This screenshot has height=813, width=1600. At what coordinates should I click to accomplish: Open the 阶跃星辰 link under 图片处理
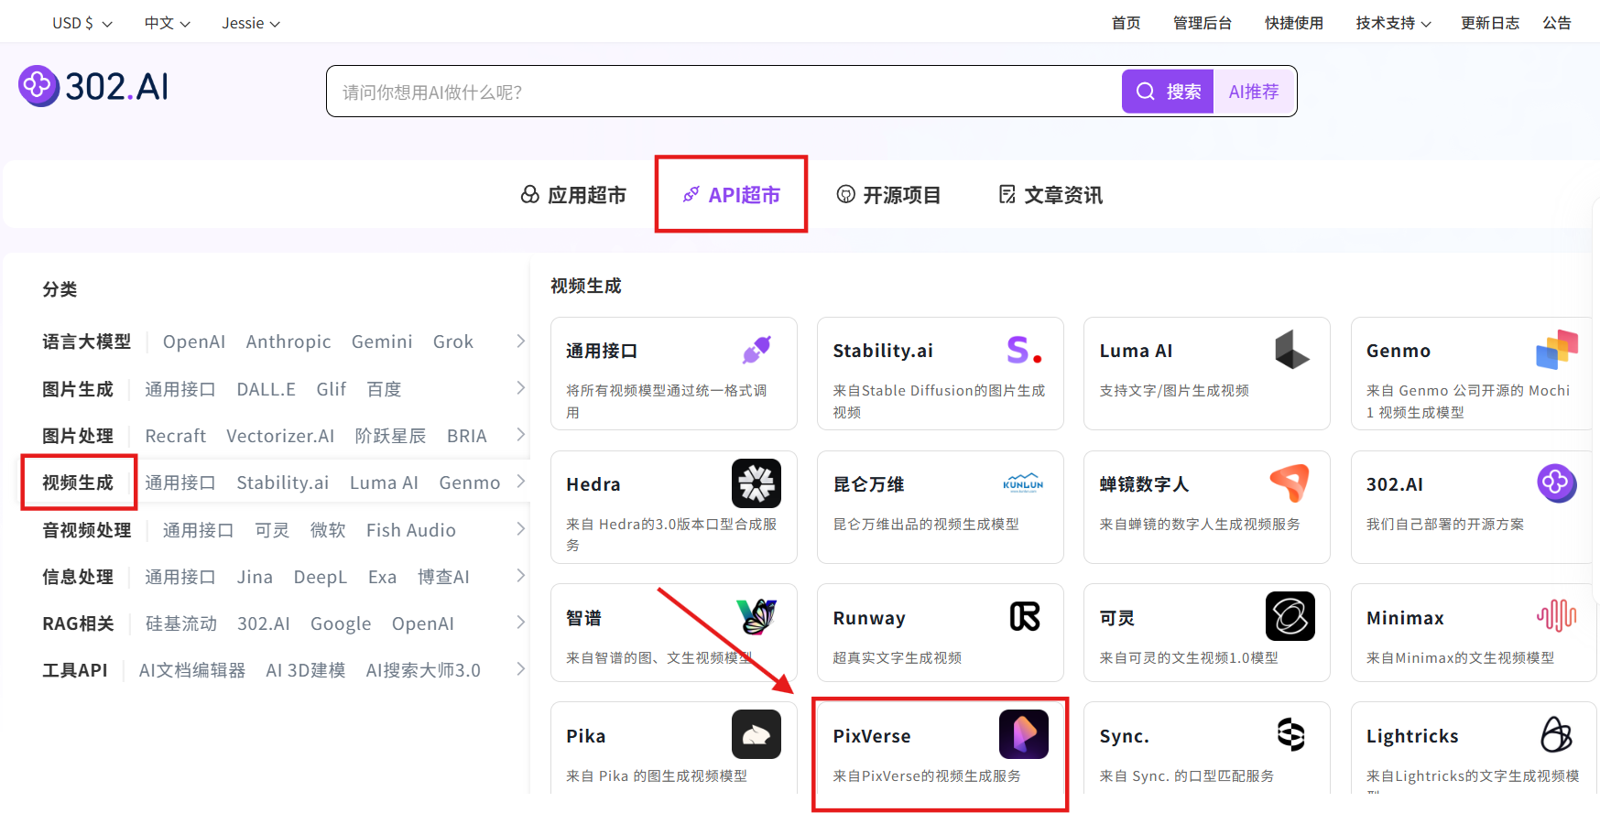(x=391, y=436)
